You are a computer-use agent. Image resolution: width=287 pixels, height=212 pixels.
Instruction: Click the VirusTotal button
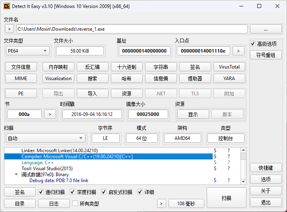[x=229, y=67]
